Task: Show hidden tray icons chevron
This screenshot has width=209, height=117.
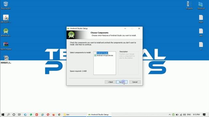Action: pyautogui.click(x=169, y=114)
